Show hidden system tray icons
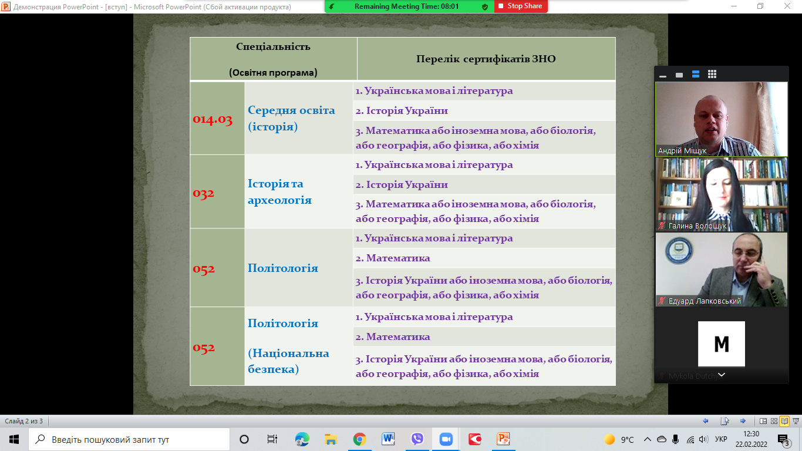802x451 pixels. coord(648,439)
